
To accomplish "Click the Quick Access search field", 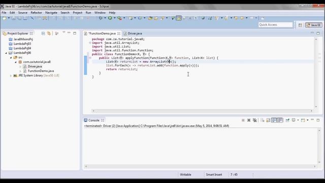I will tap(275, 25).
